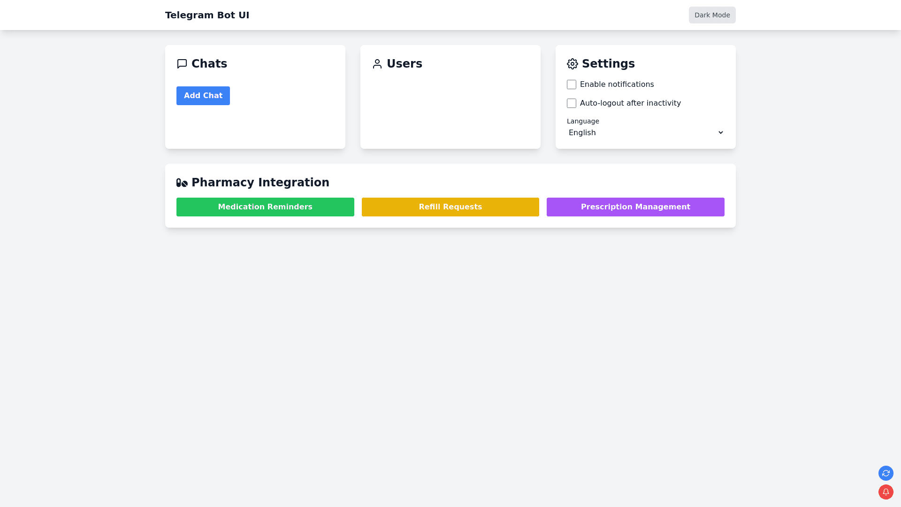Image resolution: width=901 pixels, height=507 pixels.
Task: Click the Enable notifications label text
Action: (617, 84)
